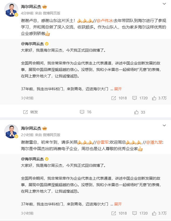The height and width of the screenshot is (221, 171).
Task: Click the share icon in first quoted post
Action: pos(114,98)
